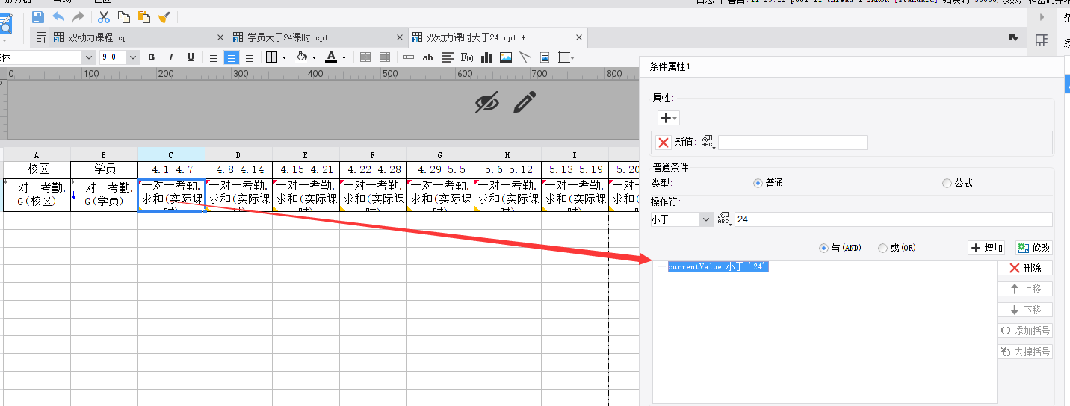The image size is (1070, 406).
Task: Open the font name dropdown
Action: point(88,57)
